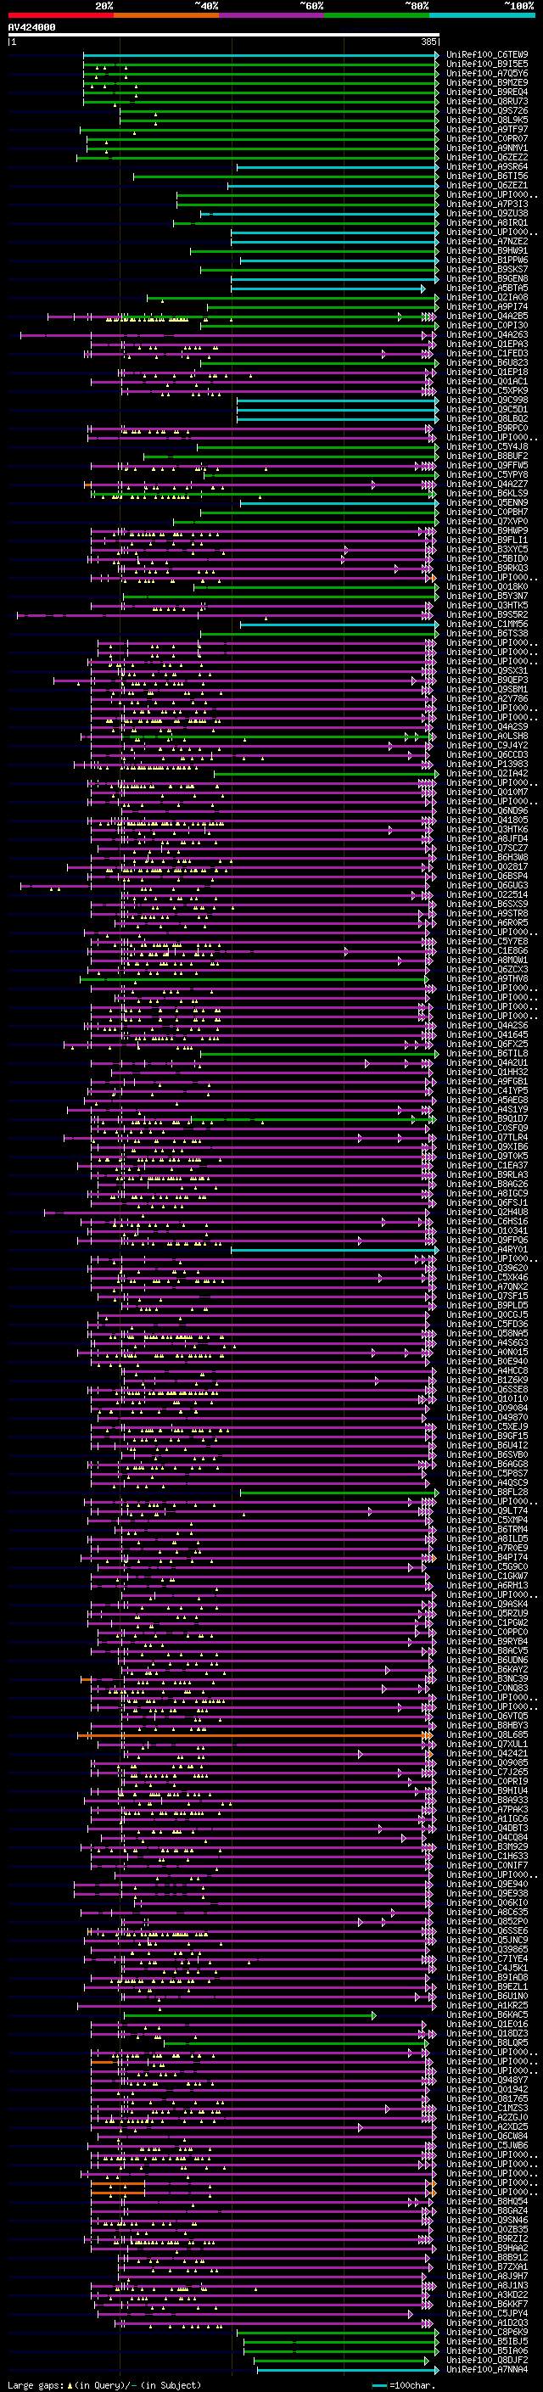
Task: Select the UniRef100_Q39620 label
Action: [487, 1269]
